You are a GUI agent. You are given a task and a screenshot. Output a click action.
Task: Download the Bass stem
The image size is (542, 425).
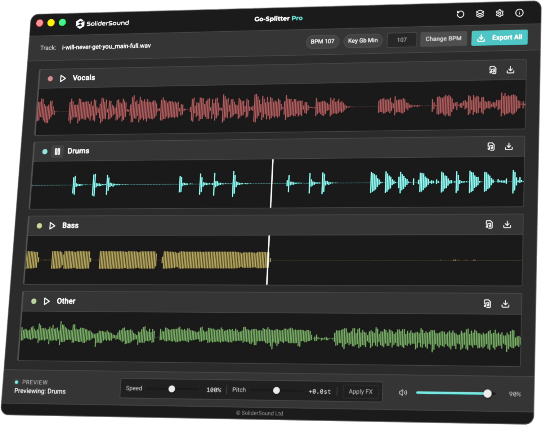click(x=507, y=224)
